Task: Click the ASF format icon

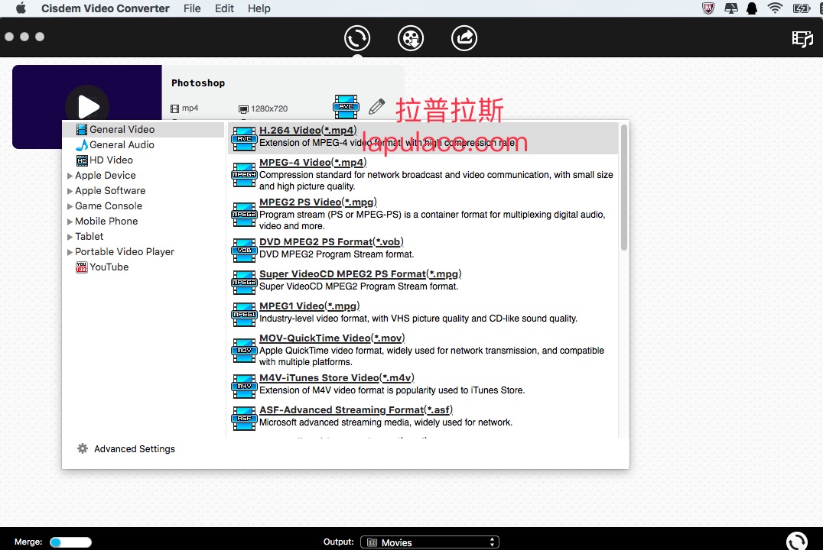Action: (x=244, y=419)
